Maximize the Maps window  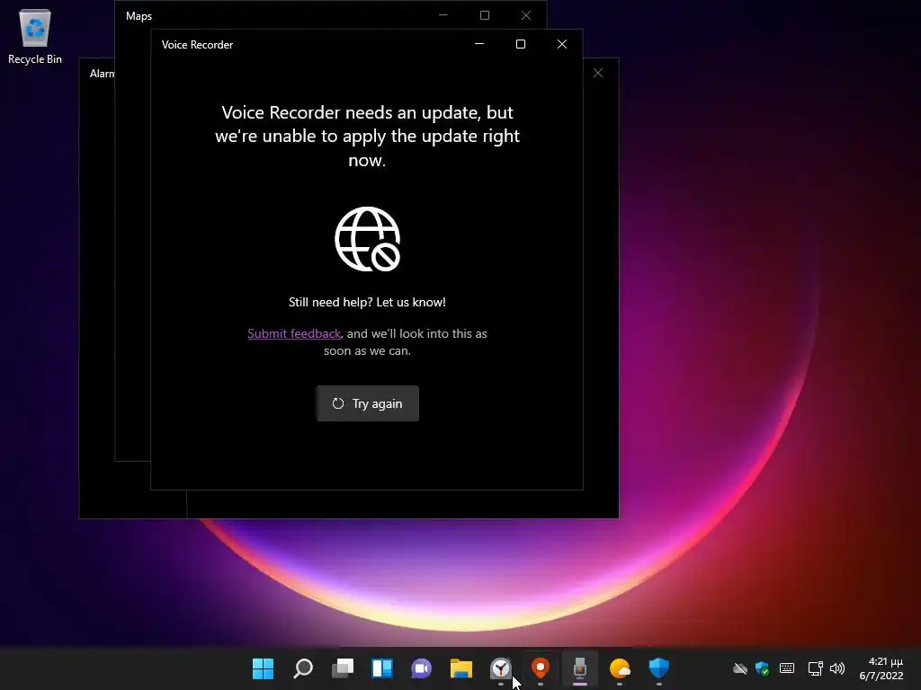pyautogui.click(x=485, y=15)
